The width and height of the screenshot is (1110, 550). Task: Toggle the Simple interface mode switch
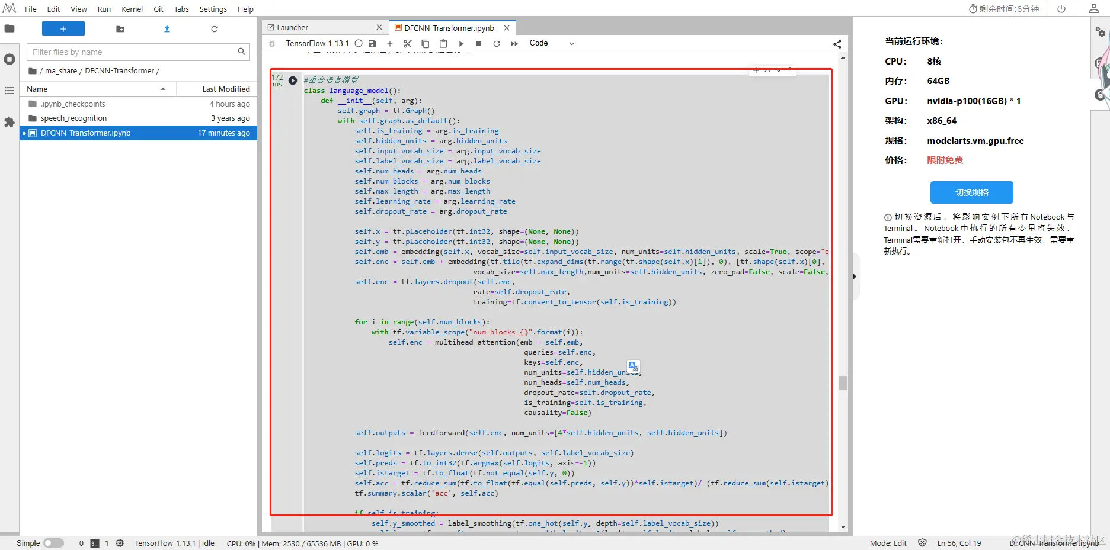click(53, 543)
